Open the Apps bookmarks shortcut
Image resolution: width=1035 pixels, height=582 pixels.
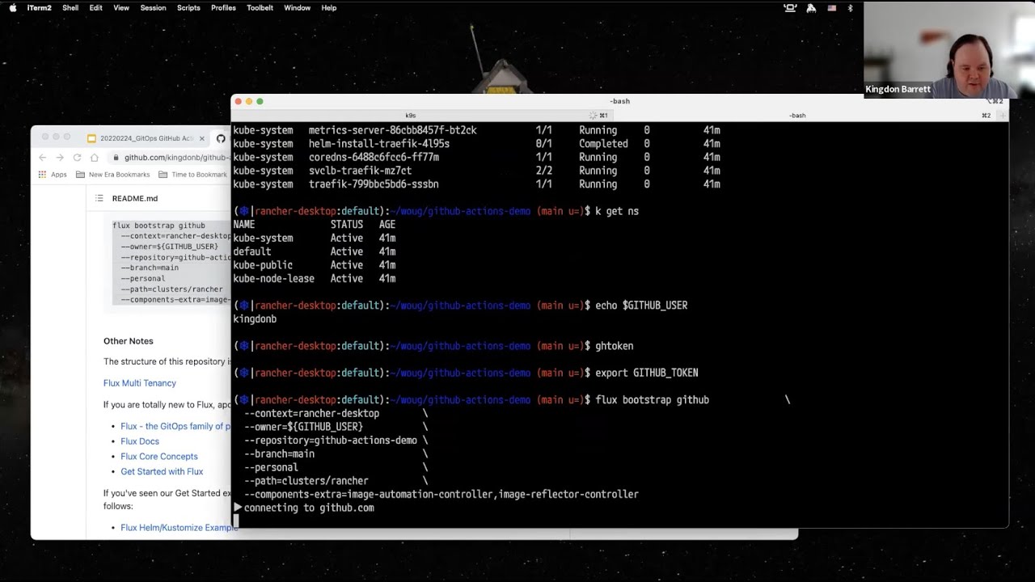coord(53,175)
